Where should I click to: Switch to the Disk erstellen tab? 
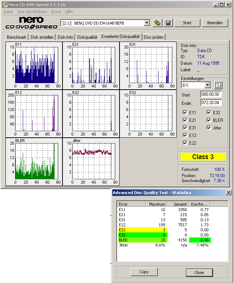42,37
